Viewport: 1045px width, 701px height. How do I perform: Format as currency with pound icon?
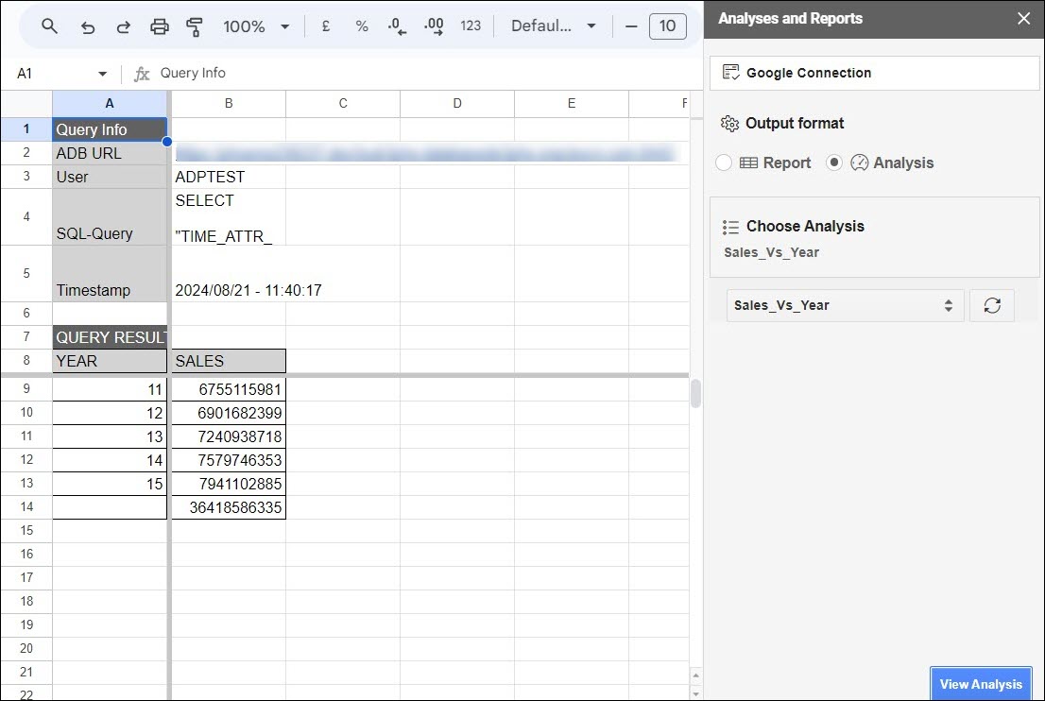326,26
